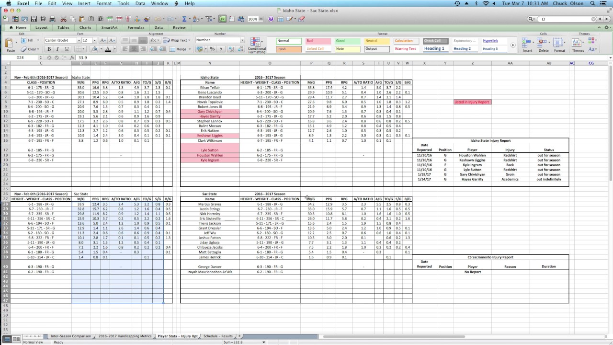The width and height of the screenshot is (613, 345).
Task: Apply the Good cell style
Action: click(347, 41)
